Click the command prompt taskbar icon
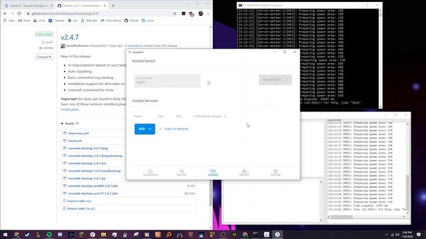Screen dimensions: 426x239 tap(256, 234)
